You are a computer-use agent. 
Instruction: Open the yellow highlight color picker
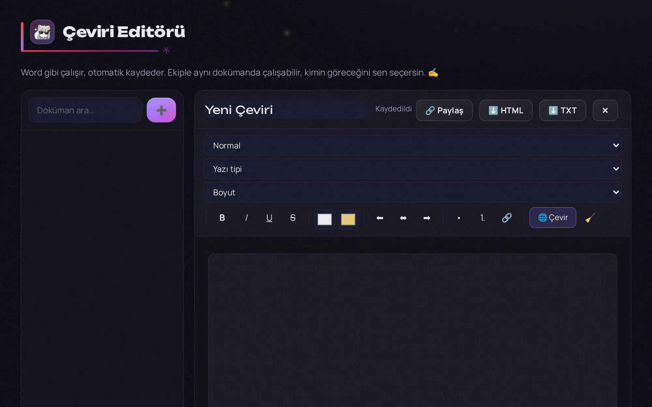click(348, 219)
